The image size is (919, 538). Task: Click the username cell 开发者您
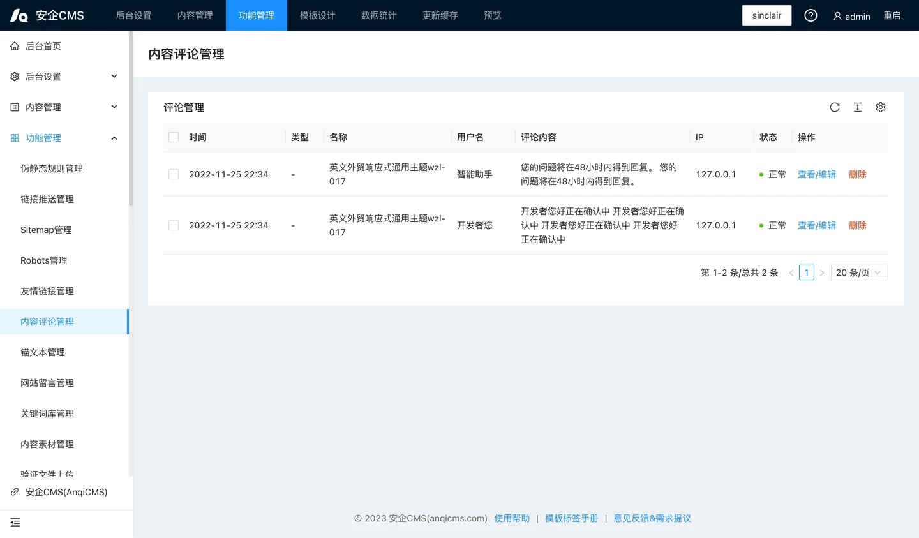(475, 225)
